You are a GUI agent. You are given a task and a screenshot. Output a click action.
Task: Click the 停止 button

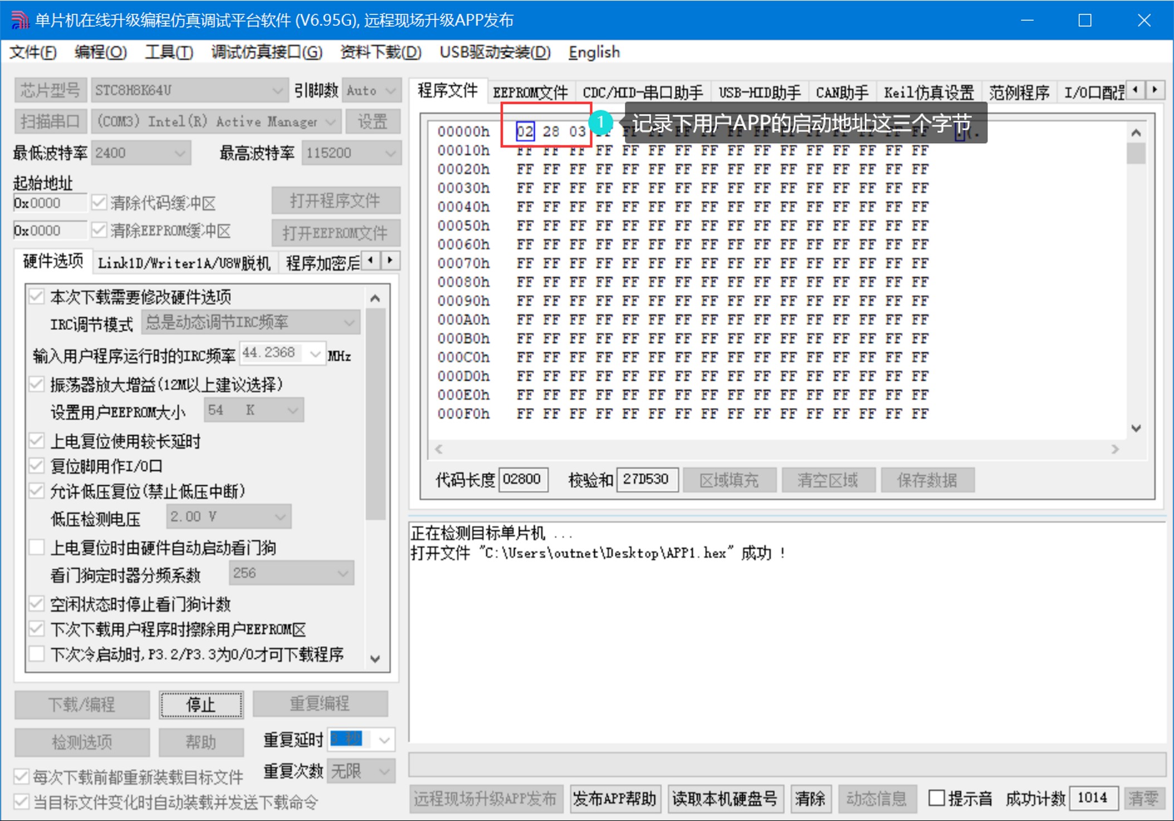pos(201,705)
